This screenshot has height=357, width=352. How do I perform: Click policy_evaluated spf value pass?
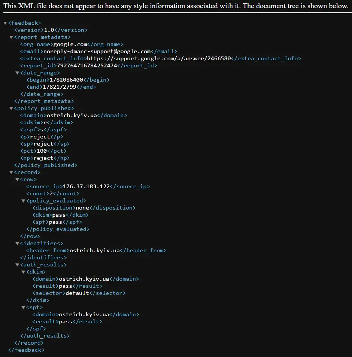click(x=55, y=222)
